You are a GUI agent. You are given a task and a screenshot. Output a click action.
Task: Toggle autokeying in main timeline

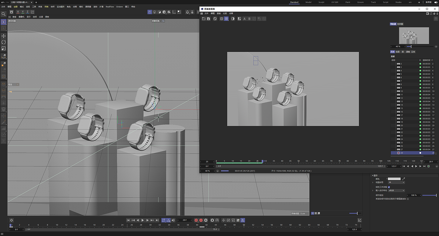[x=201, y=220]
